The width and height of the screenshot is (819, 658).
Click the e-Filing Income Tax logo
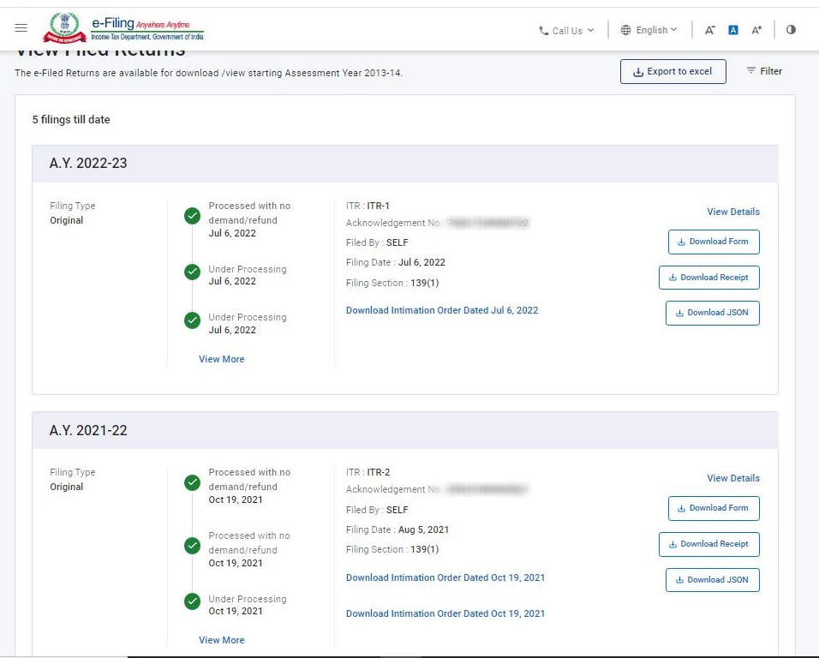[x=124, y=28]
